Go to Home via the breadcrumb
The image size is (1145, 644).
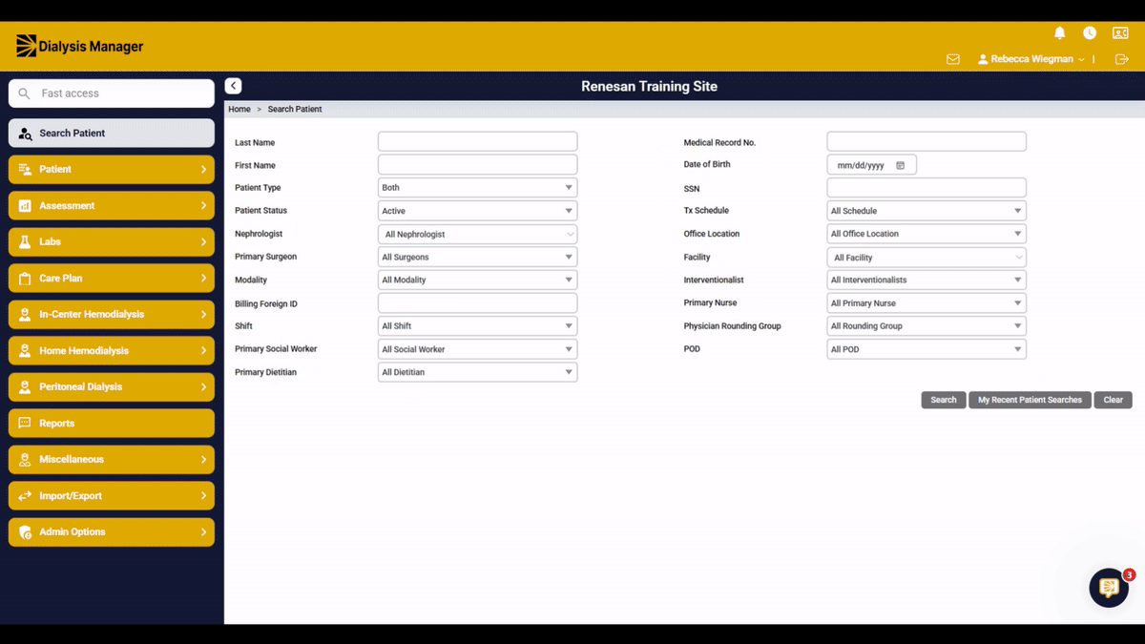pos(239,110)
